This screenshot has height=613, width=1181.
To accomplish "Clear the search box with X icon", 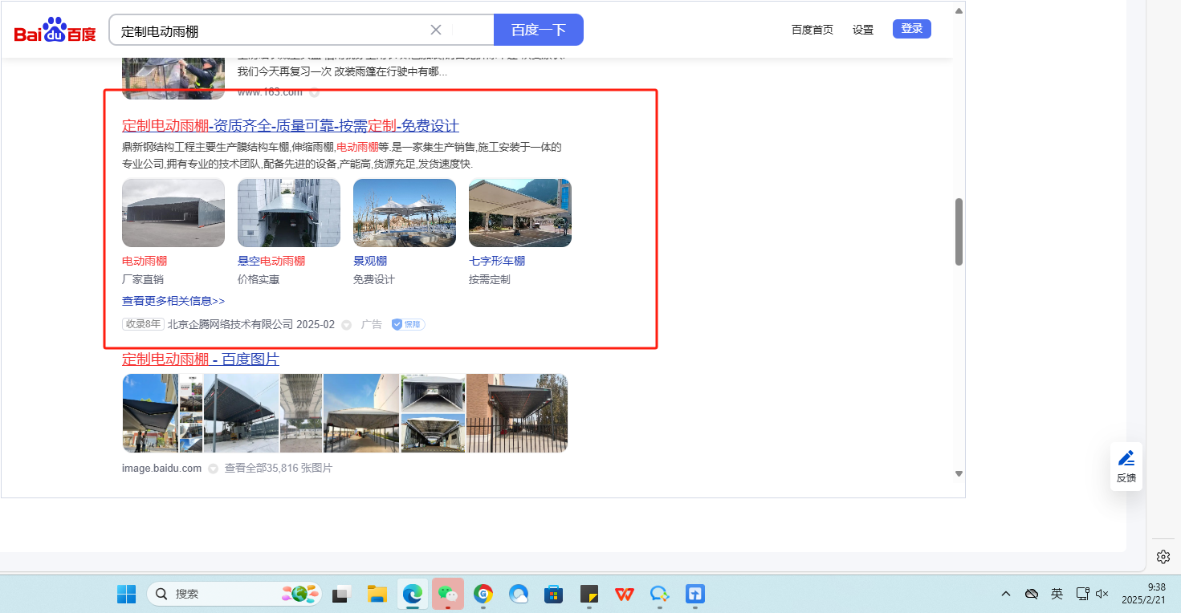I will pyautogui.click(x=436, y=30).
